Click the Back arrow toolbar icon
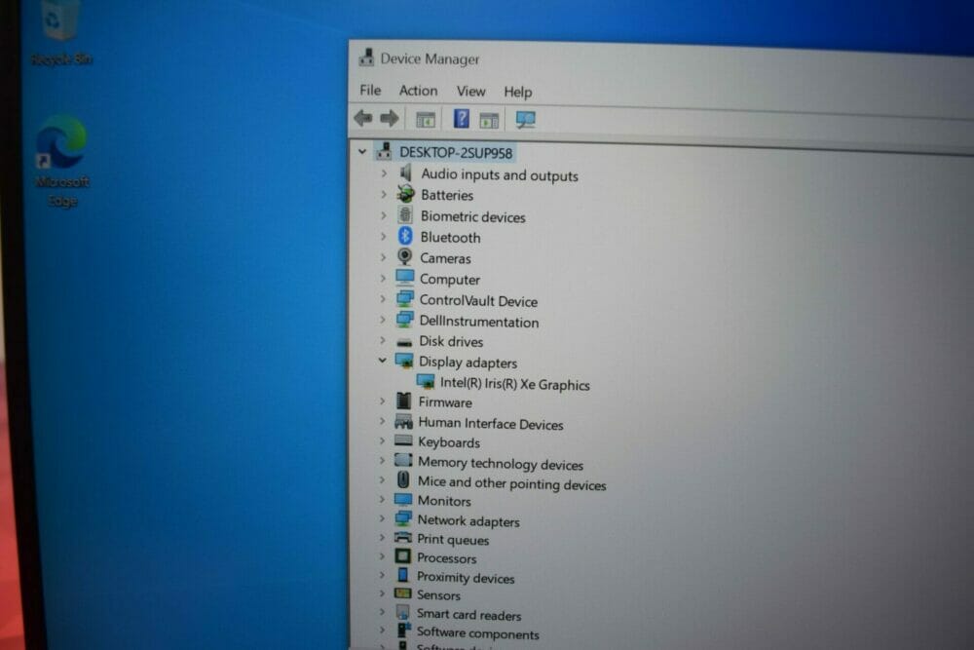The width and height of the screenshot is (974, 650). click(x=363, y=118)
